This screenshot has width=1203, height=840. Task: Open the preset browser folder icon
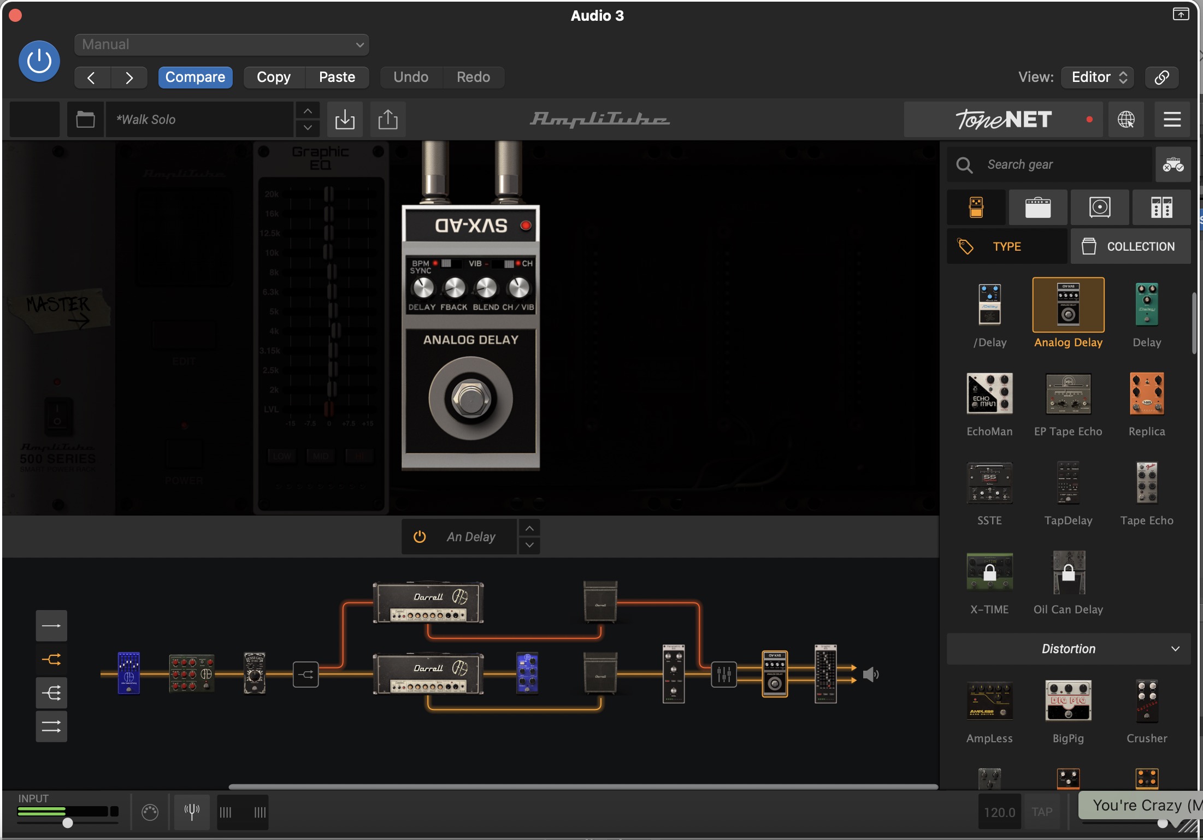(85, 119)
